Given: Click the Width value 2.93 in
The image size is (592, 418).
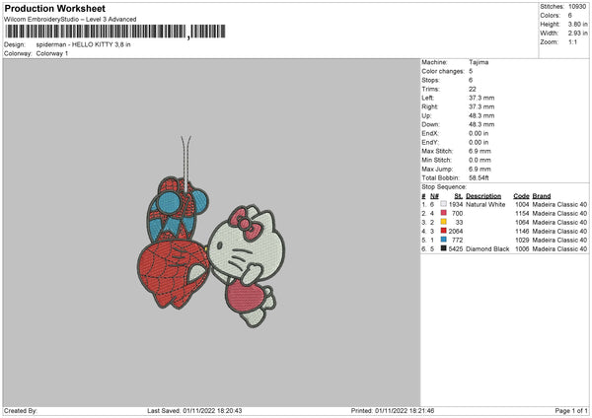Looking at the screenshot, I should click(x=577, y=34).
